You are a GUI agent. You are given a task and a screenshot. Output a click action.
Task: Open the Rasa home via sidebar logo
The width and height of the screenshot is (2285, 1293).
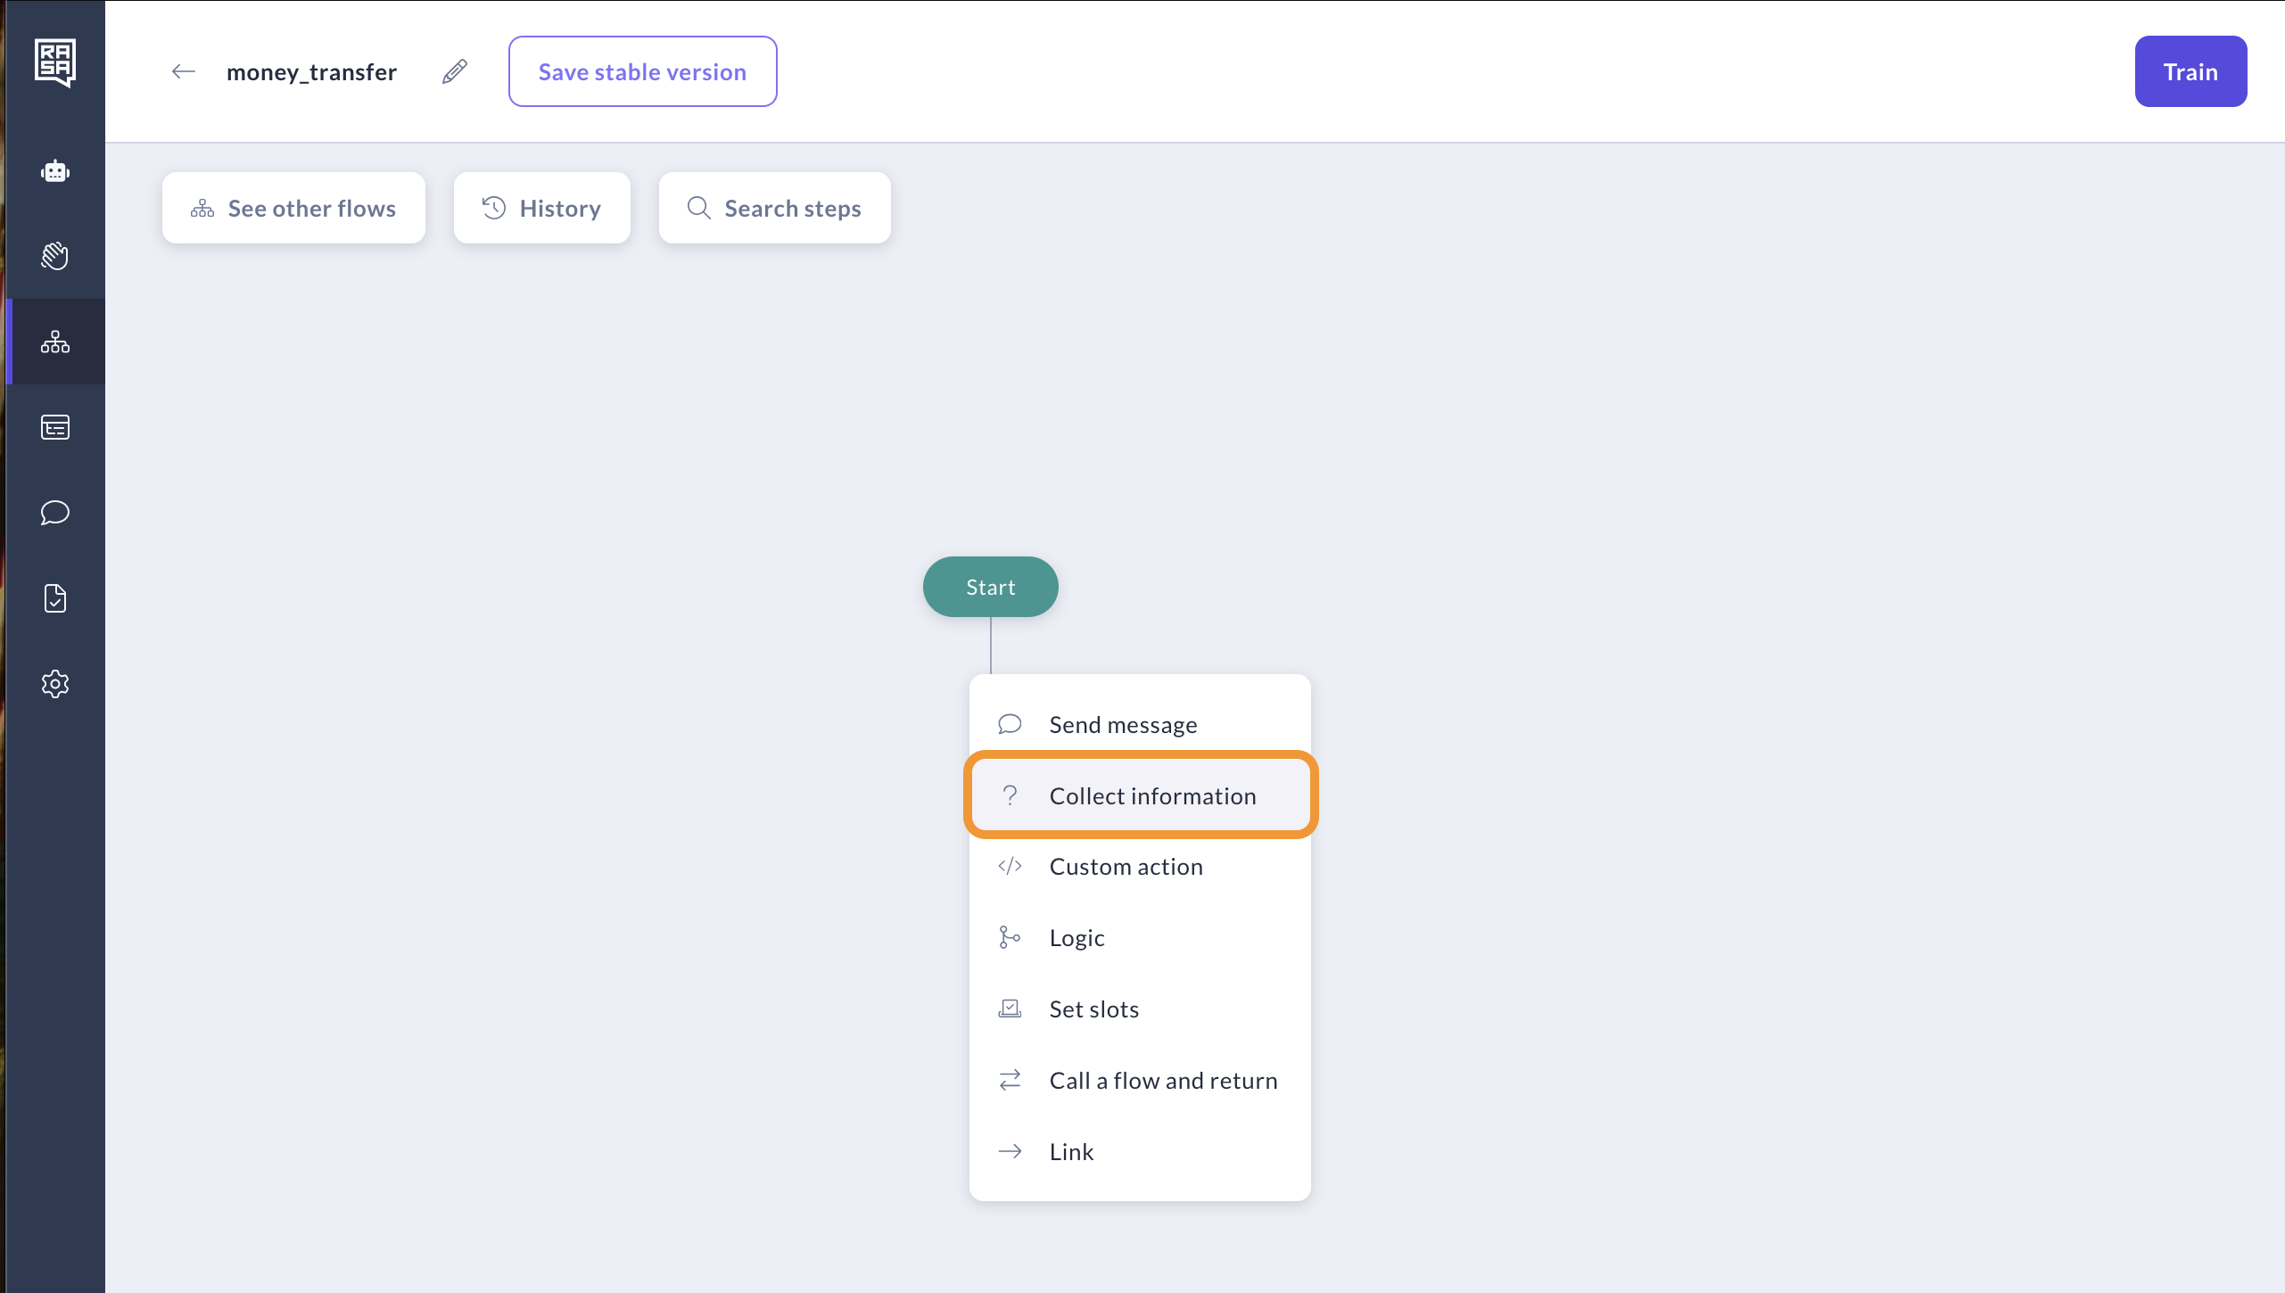pyautogui.click(x=55, y=62)
